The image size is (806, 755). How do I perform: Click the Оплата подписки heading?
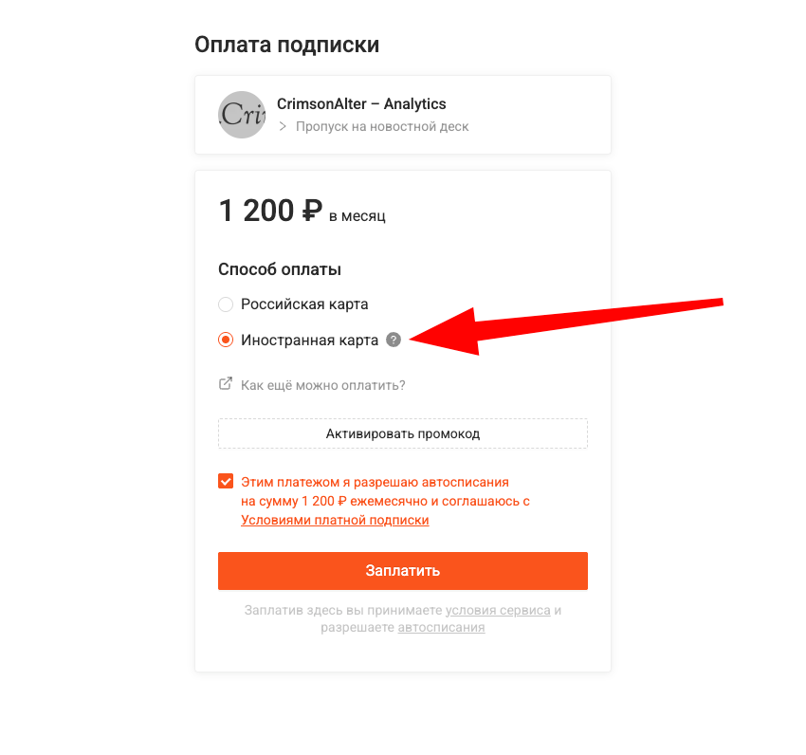pyautogui.click(x=286, y=45)
